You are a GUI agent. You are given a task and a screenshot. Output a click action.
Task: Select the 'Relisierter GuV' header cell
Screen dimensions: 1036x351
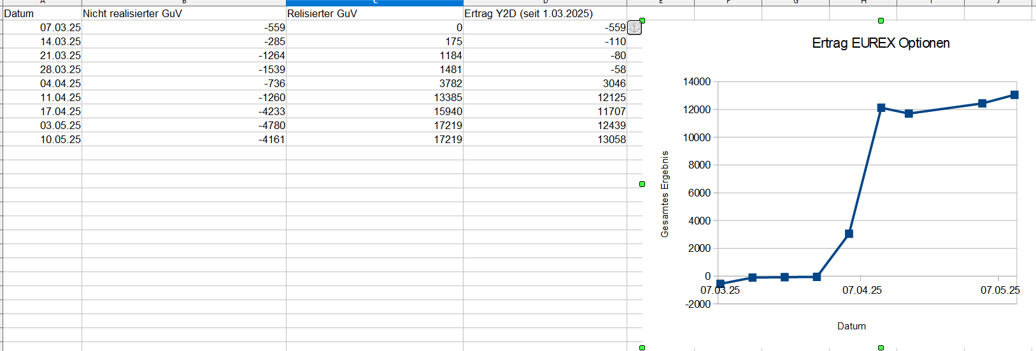[374, 13]
